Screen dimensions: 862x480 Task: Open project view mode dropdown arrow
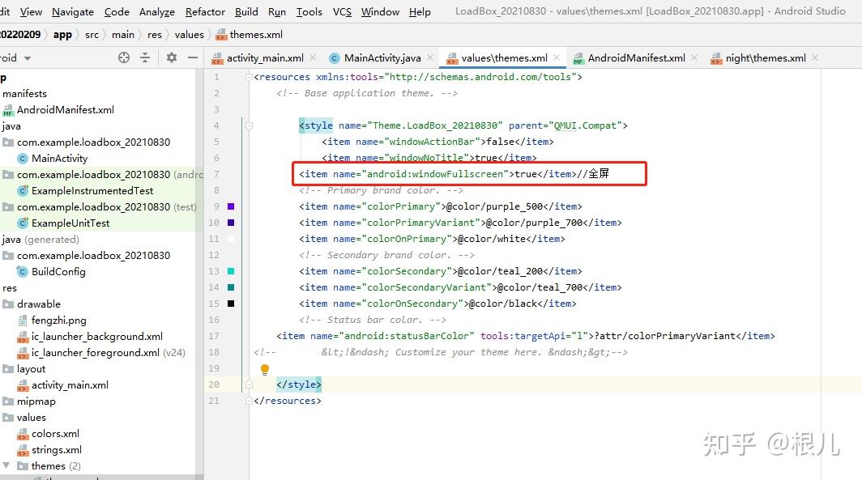coord(28,58)
